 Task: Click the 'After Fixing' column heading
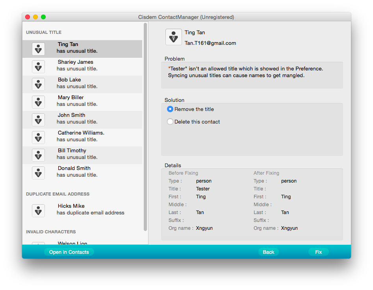(x=266, y=173)
